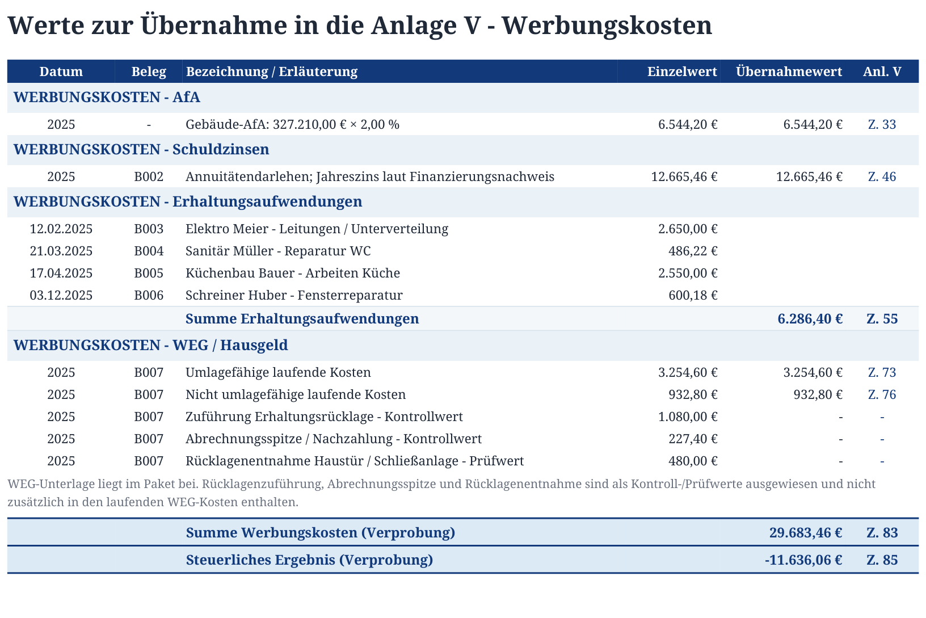Click 'Elektro Meier - Leitungen / Unterverteilung'

coord(317,229)
